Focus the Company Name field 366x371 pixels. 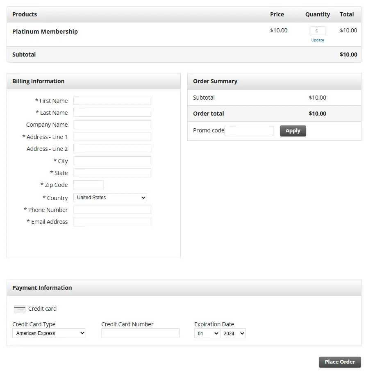click(112, 125)
